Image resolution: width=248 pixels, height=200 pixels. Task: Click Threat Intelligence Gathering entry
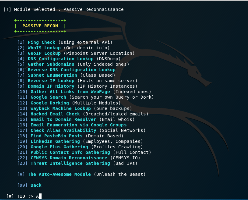tap(70, 163)
